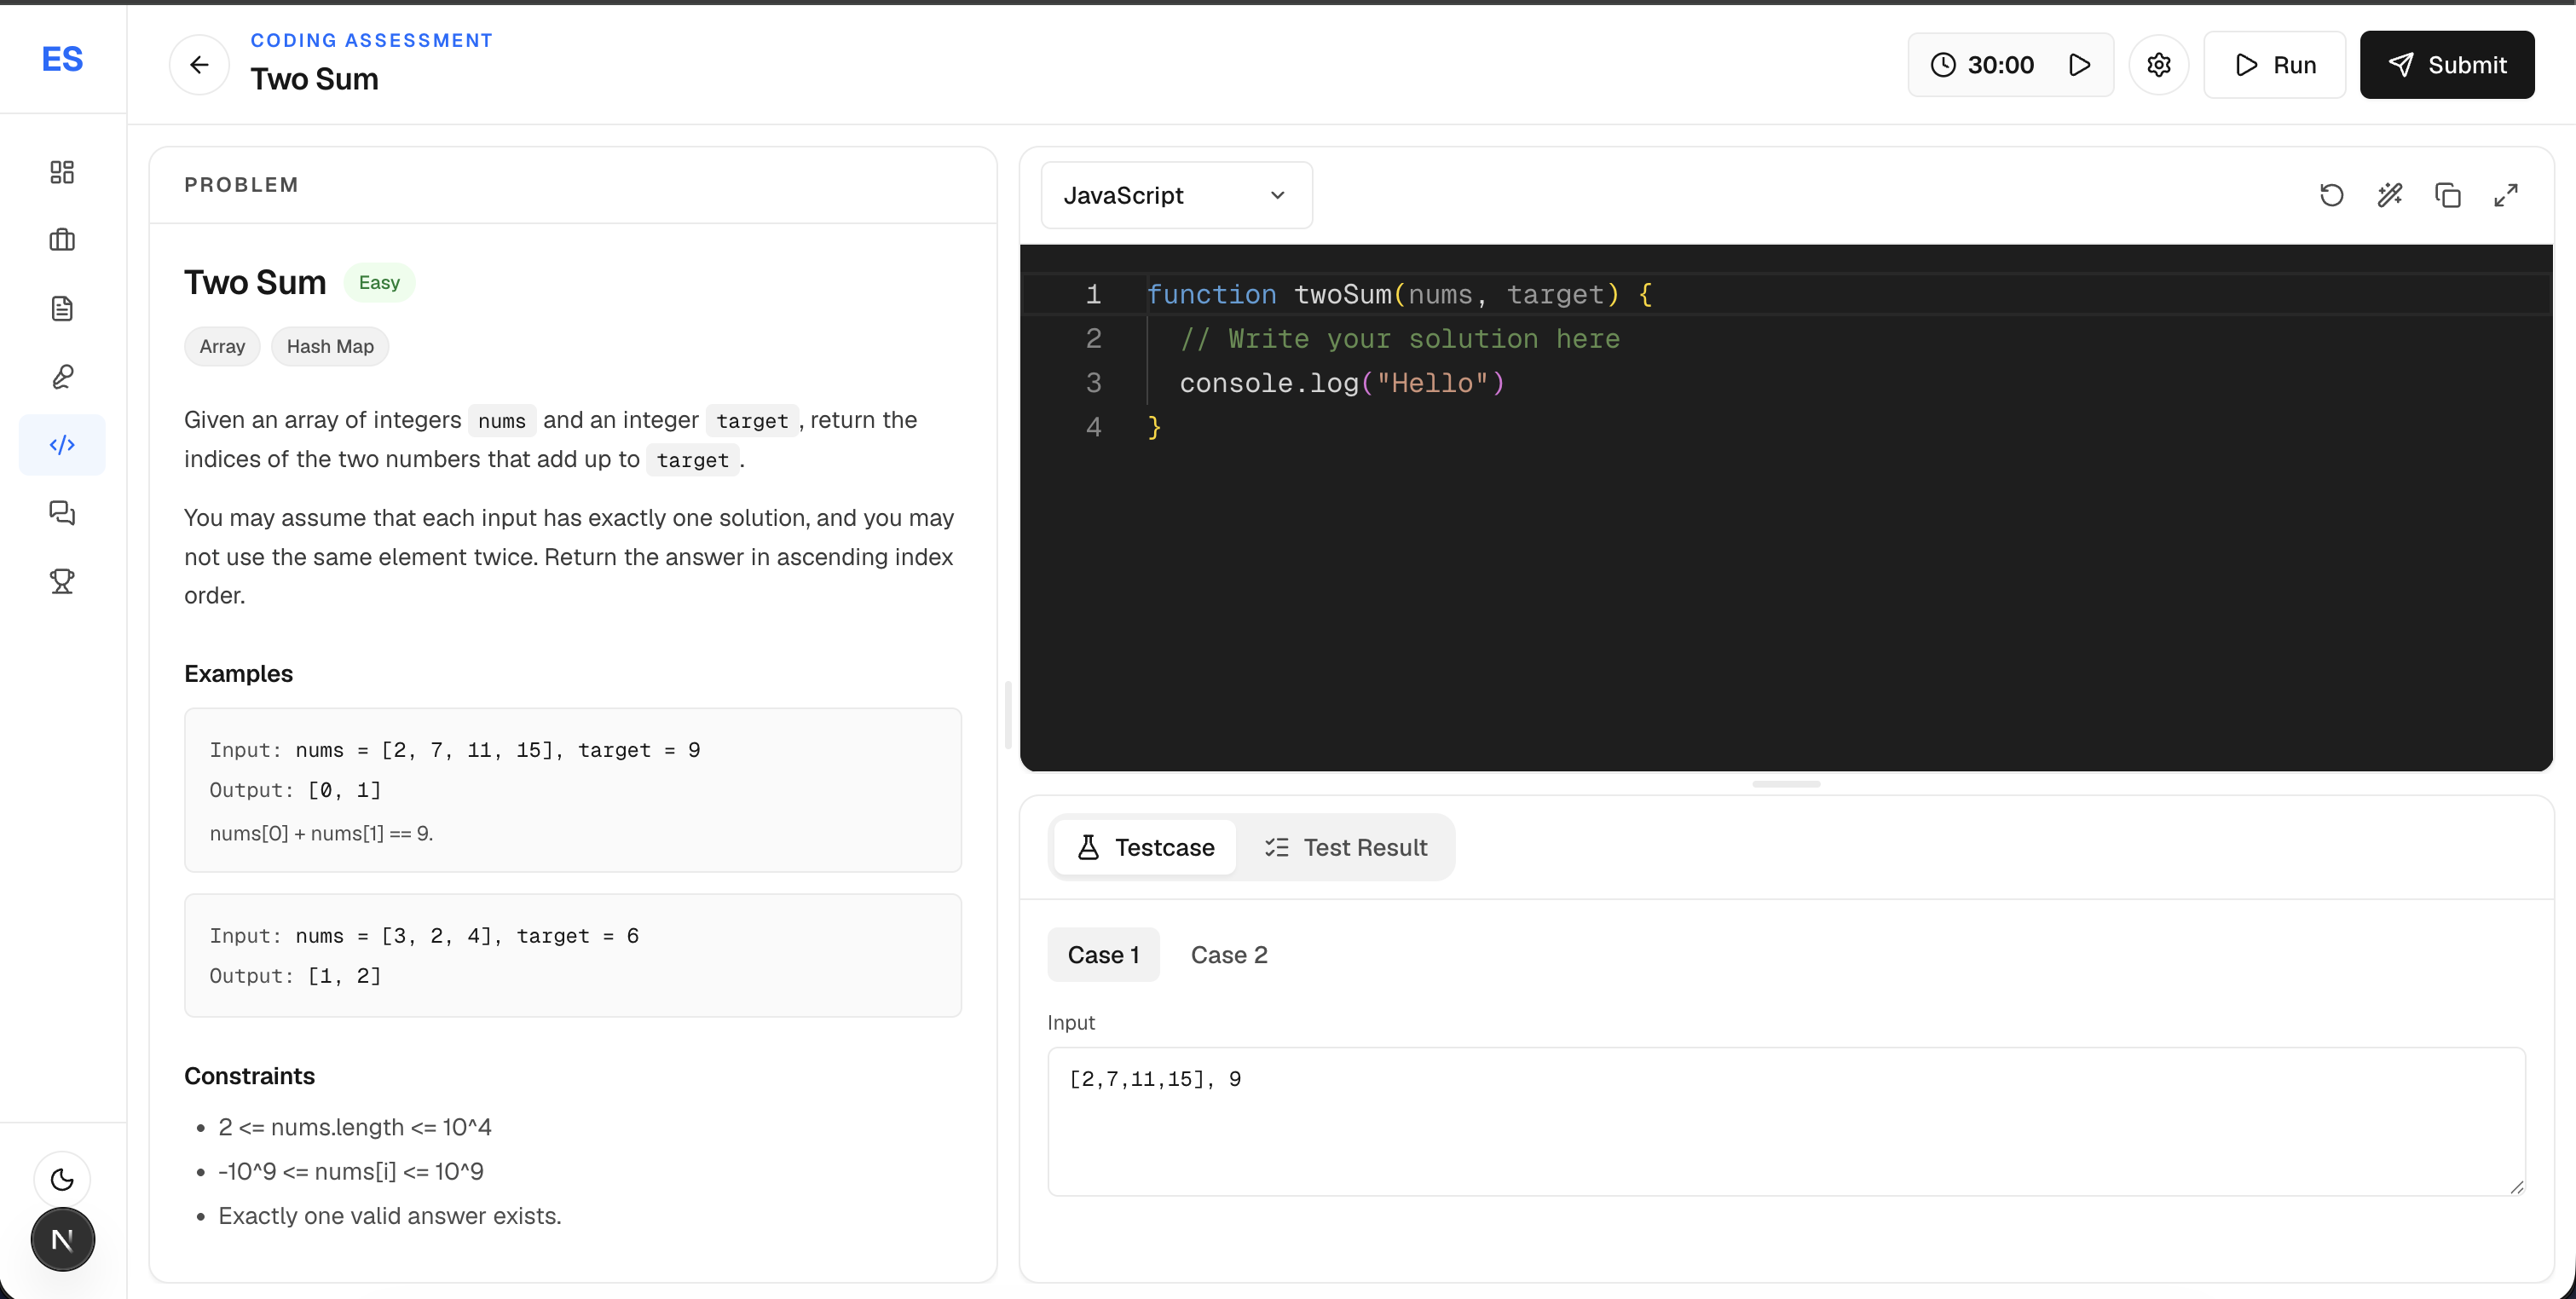2576x1299 pixels.
Task: Open the chat messages icon in sidebar
Action: pos(62,513)
